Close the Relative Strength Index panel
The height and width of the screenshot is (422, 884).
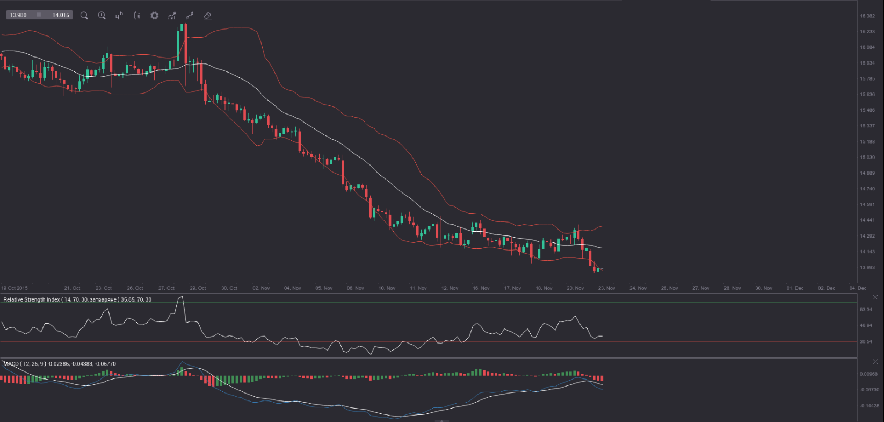pos(875,297)
